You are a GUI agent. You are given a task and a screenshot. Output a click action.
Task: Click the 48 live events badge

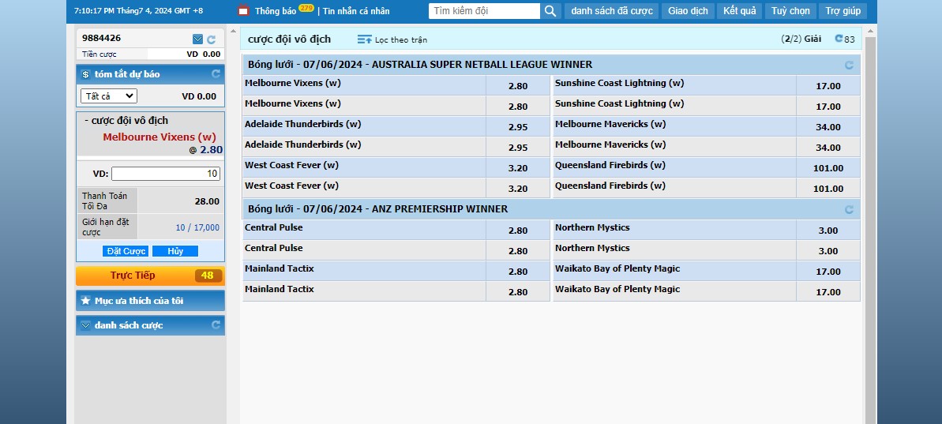(x=208, y=276)
